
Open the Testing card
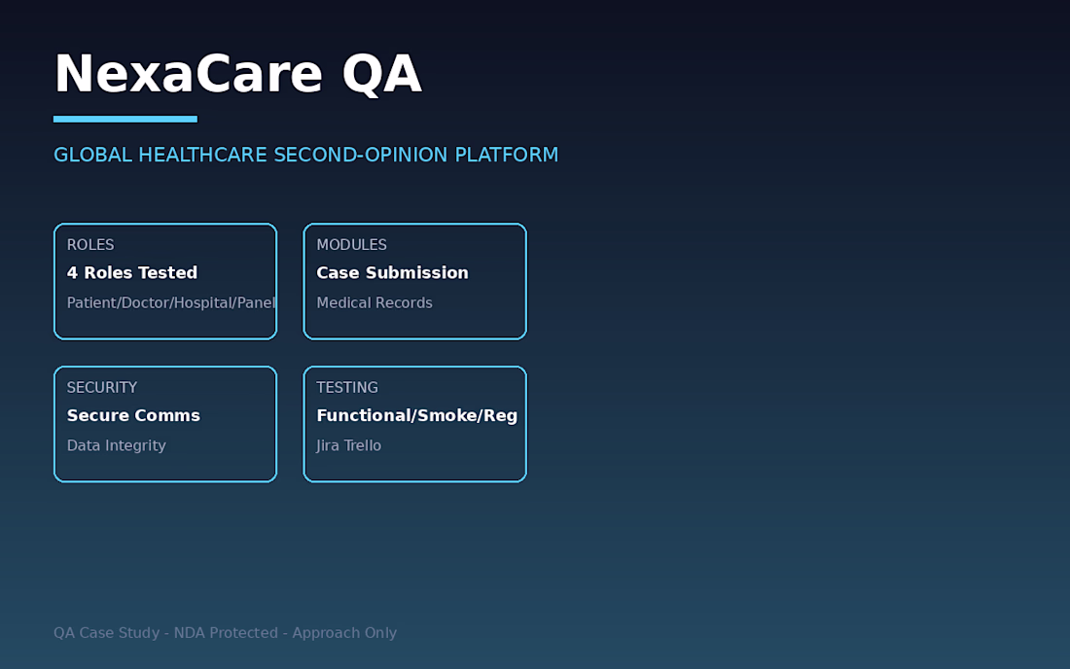point(415,424)
